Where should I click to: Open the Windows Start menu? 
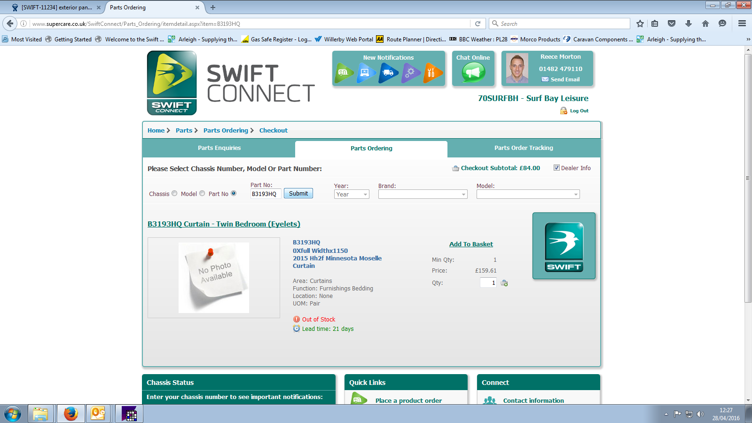pyautogui.click(x=13, y=414)
